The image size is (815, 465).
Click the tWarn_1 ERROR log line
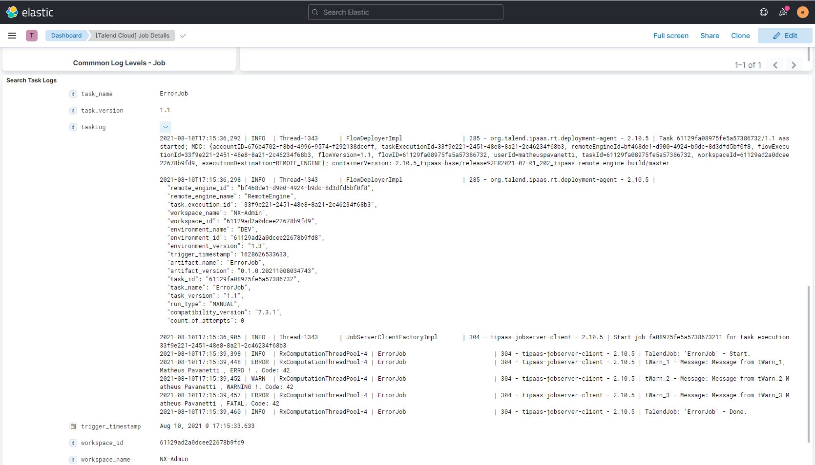click(474, 366)
